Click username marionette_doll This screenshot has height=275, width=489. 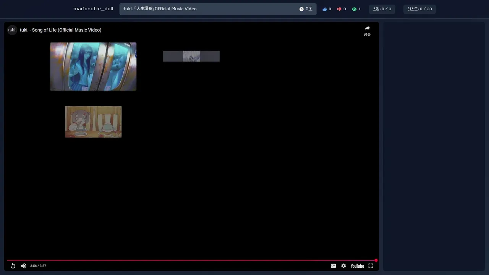(x=93, y=9)
